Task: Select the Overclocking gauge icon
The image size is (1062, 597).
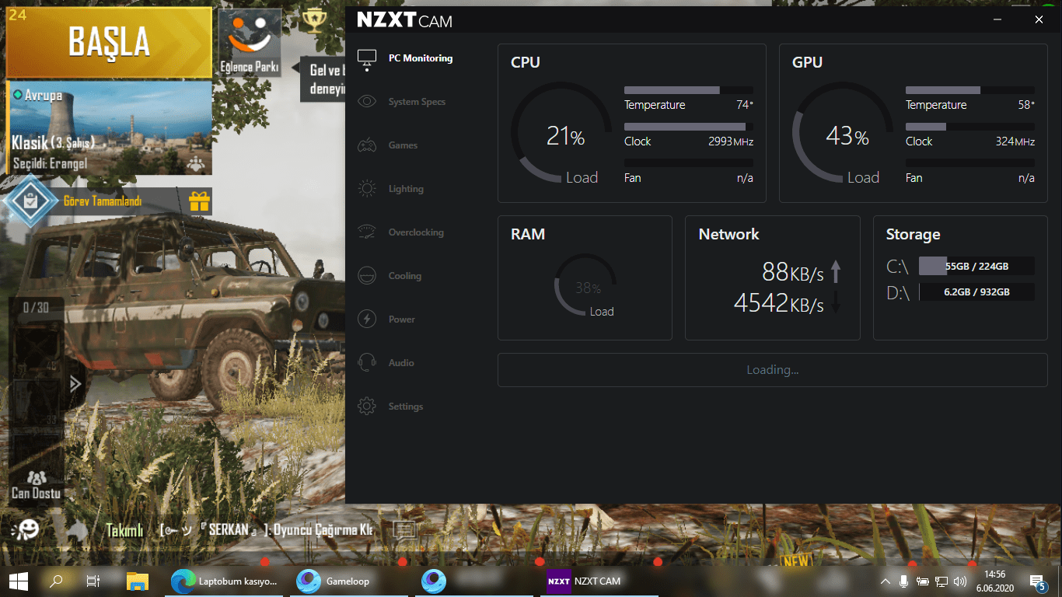Action: tap(366, 232)
